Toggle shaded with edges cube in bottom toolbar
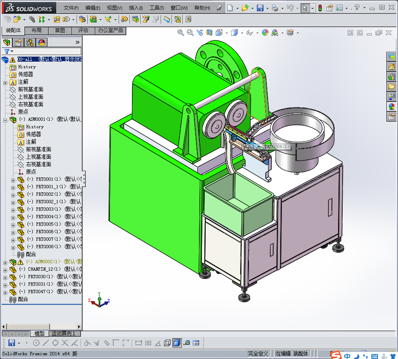 click(177, 343)
